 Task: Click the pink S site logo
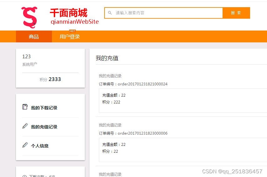(29, 17)
